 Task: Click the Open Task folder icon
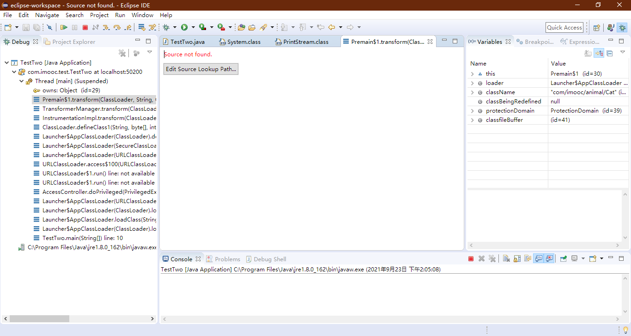(252, 28)
